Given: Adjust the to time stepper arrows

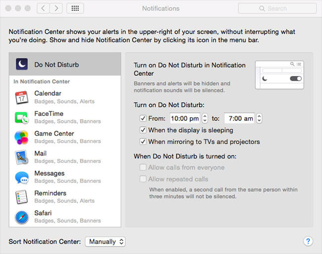Looking at the screenshot, I should 259,118.
